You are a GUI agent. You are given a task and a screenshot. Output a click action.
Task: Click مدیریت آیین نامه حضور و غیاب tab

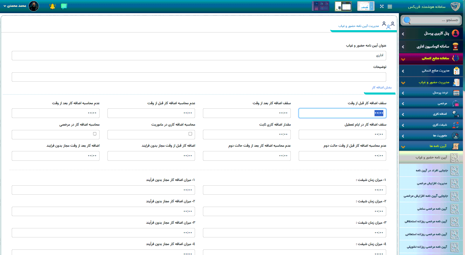[x=358, y=26]
